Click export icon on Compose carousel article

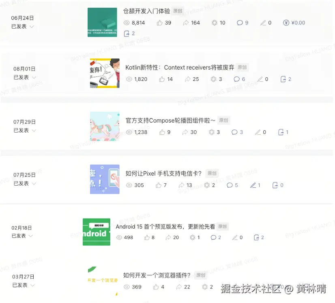(281, 132)
